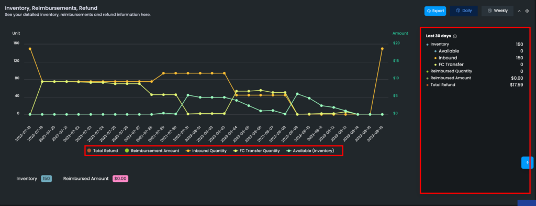Click the Inbound row in the side panel

(x=478, y=58)
